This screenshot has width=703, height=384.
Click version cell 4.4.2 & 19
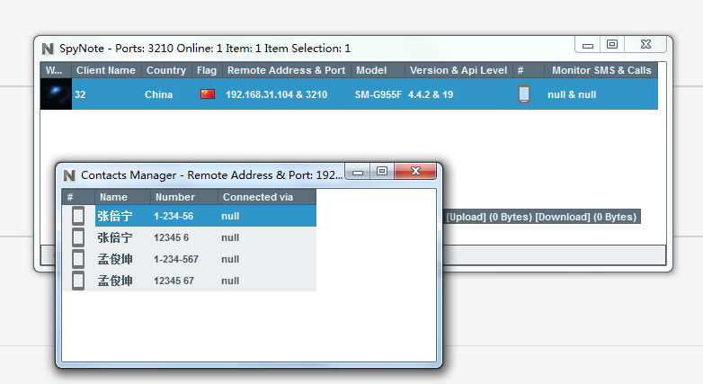pyautogui.click(x=431, y=94)
